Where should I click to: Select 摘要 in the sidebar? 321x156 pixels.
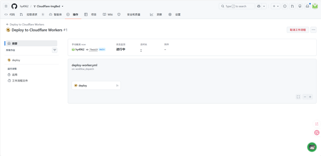(x=32, y=43)
